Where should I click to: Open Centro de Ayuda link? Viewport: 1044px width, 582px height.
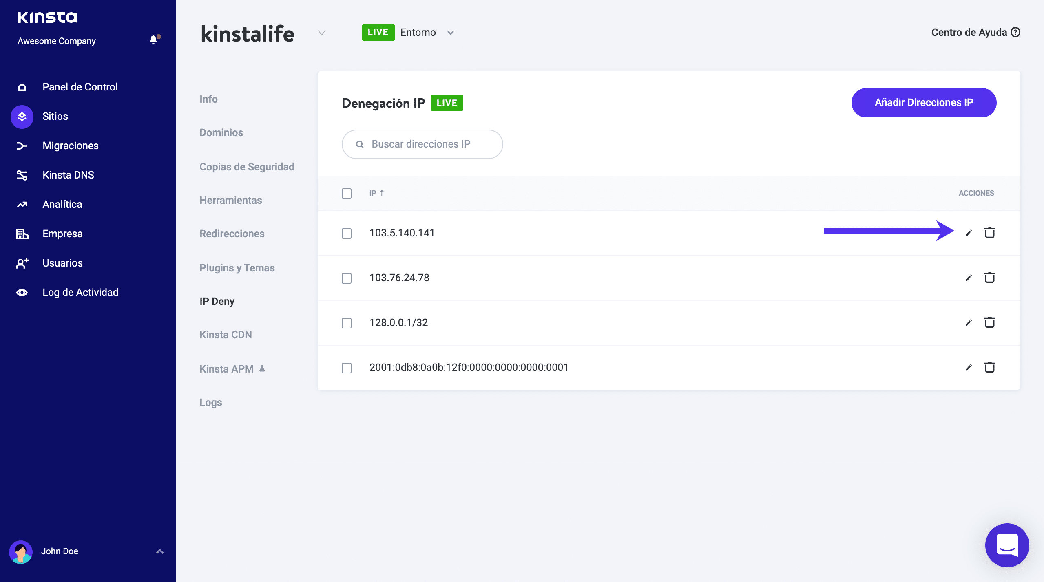(975, 32)
